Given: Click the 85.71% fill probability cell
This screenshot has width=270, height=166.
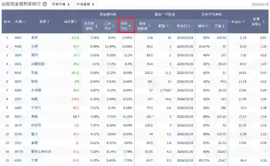Looking at the screenshot, I should 204,161.
